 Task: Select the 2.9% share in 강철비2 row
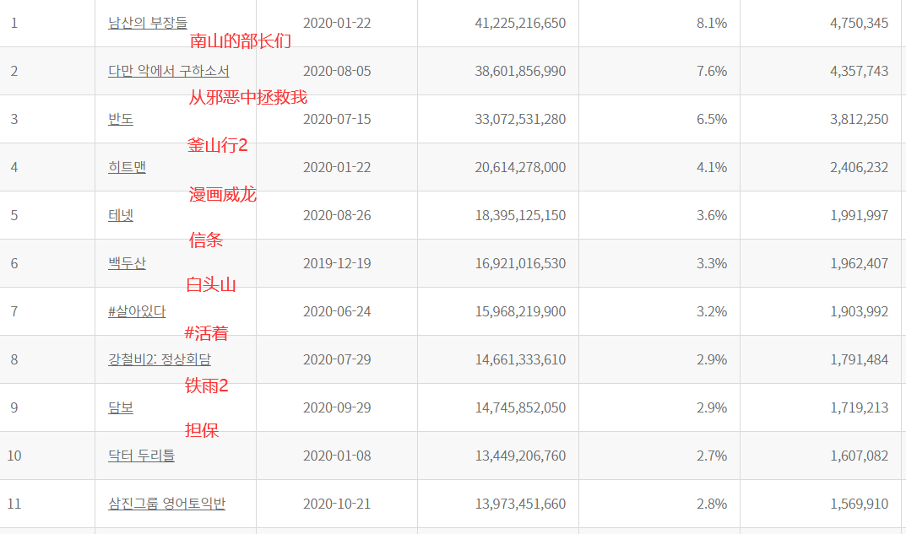click(712, 359)
